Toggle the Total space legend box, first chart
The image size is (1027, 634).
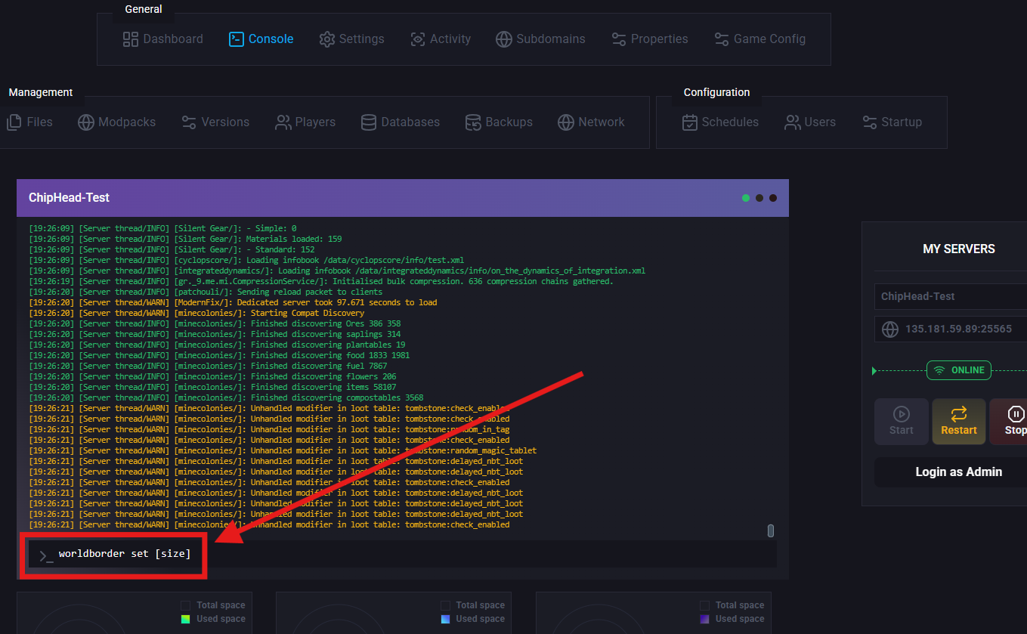(x=186, y=605)
